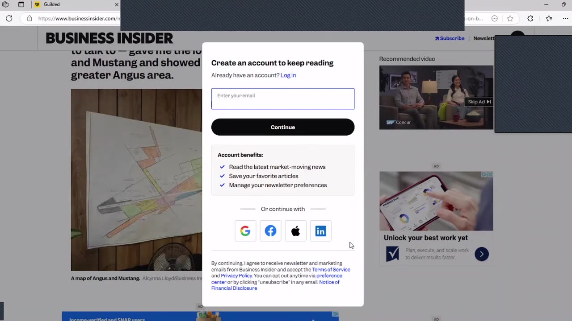Click the reader options icon in address bar

pyautogui.click(x=495, y=18)
